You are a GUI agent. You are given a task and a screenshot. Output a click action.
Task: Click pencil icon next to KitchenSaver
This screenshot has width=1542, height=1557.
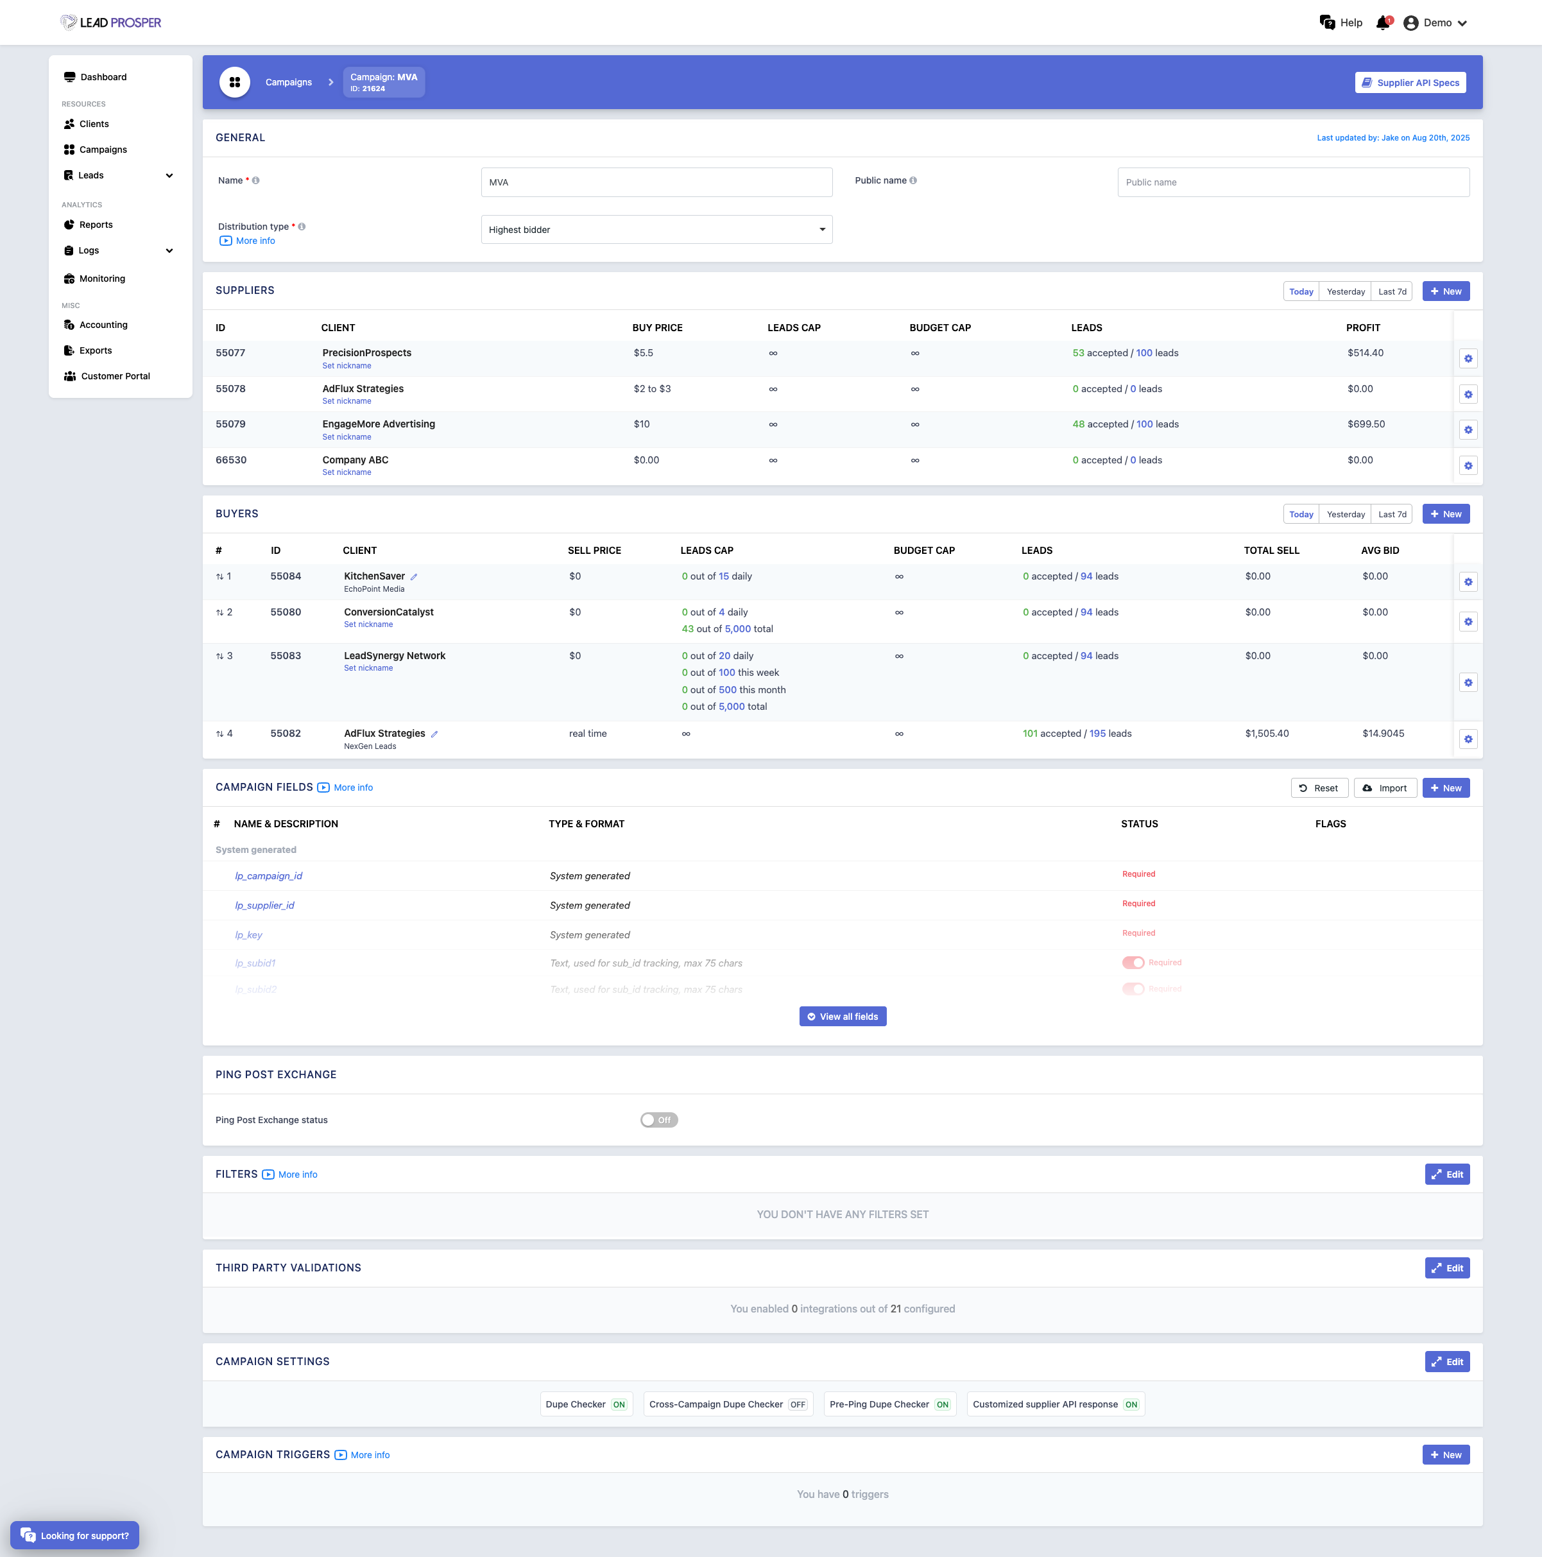(x=414, y=577)
